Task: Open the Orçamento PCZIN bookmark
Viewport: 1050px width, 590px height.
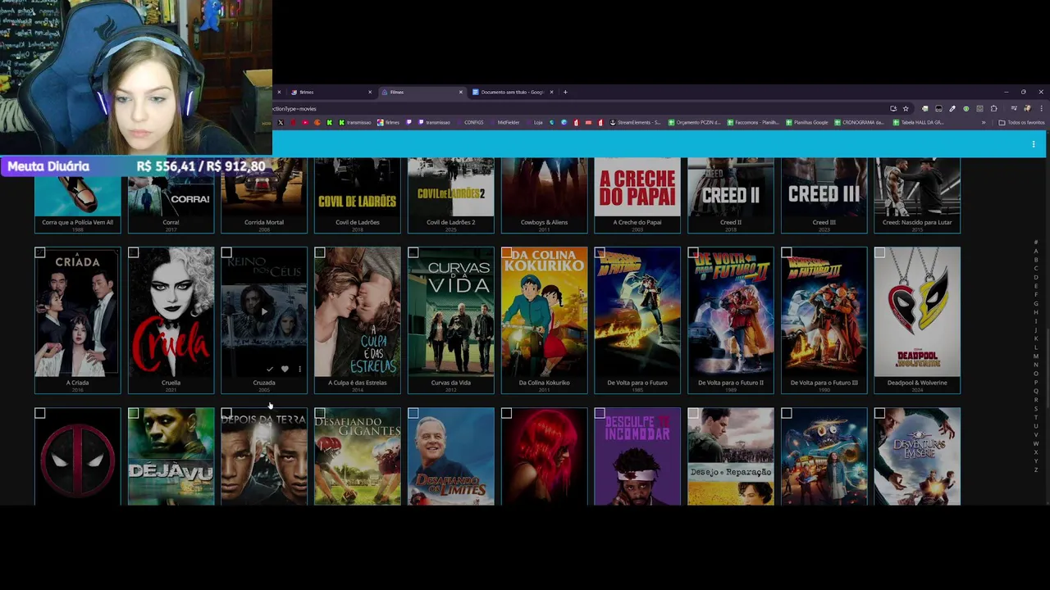Action: [694, 122]
